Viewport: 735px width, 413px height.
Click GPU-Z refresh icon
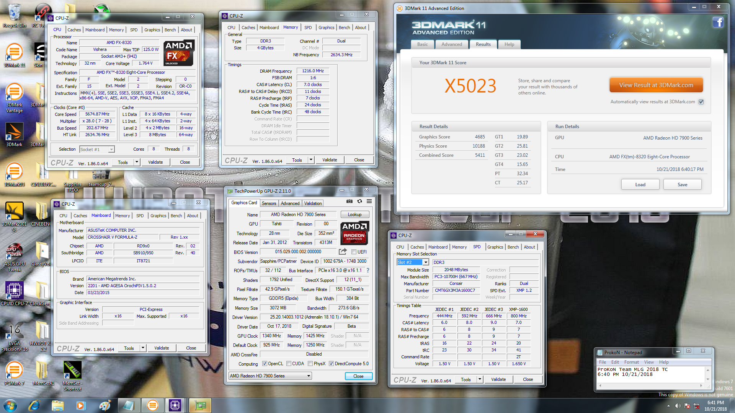click(359, 201)
